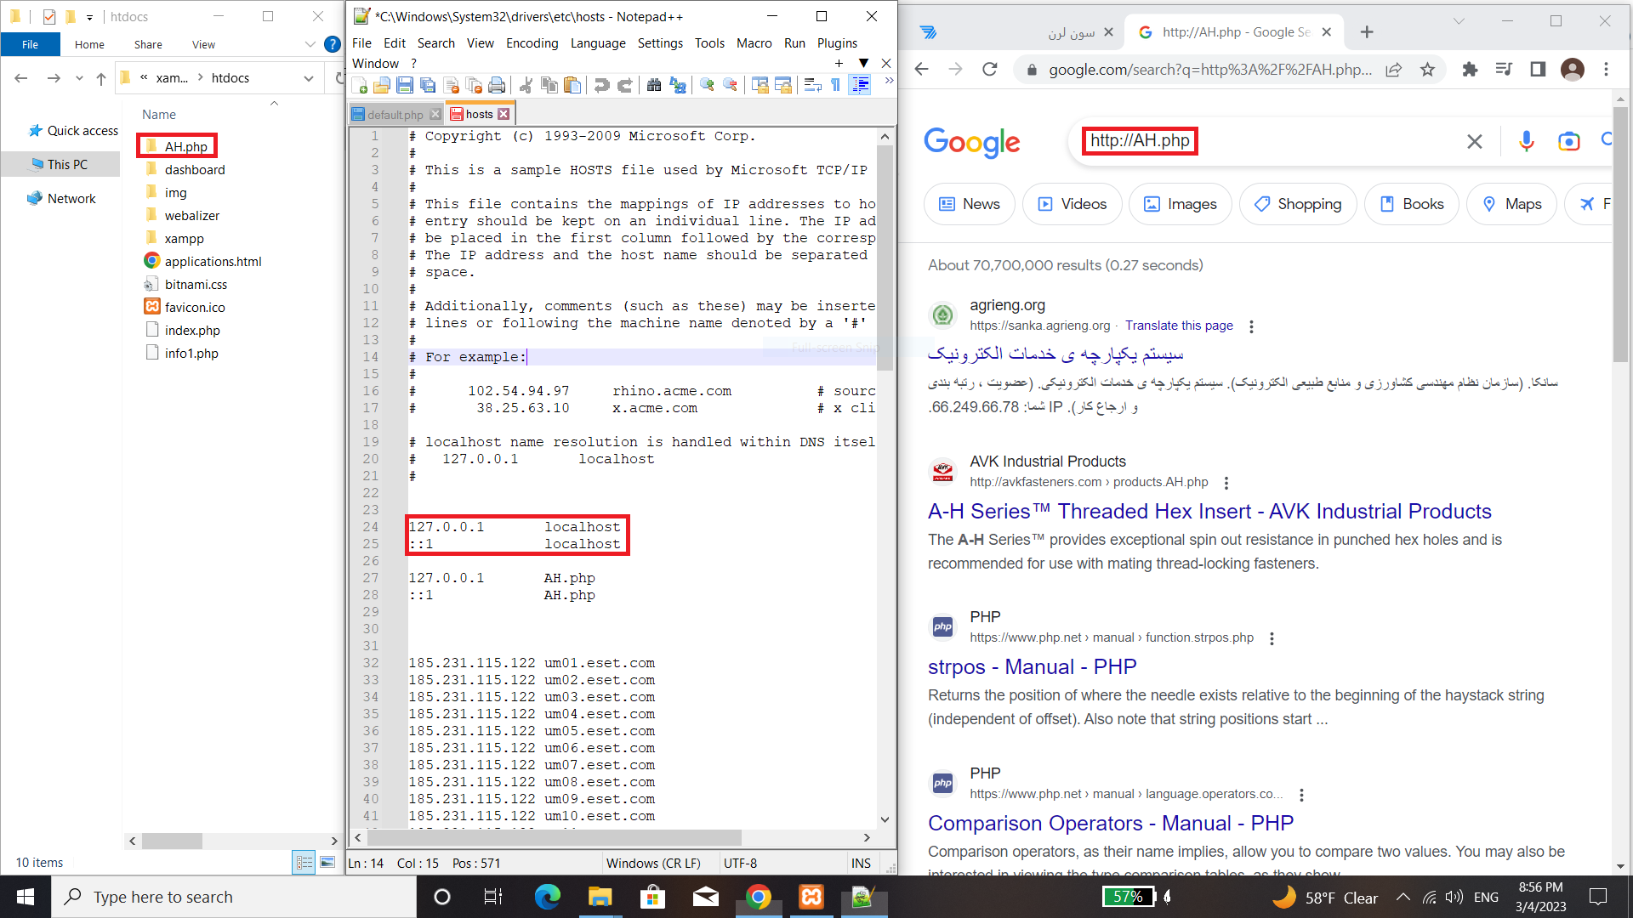Open Chrome tab search chevron
Screen dimensions: 1633x918
[x=1459, y=21]
